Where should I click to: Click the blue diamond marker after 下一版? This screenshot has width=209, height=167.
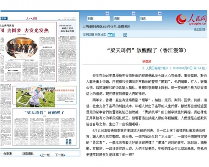tap(64, 155)
